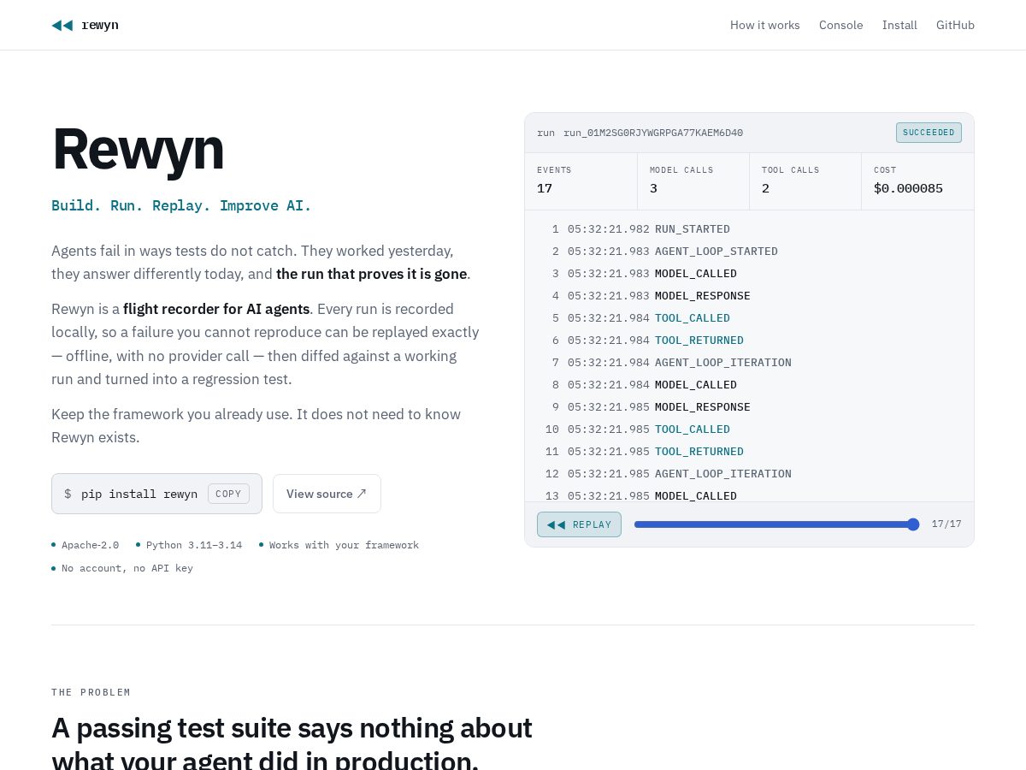Image resolution: width=1026 pixels, height=770 pixels.
Task: Select event 4 MODEL_RESPONSE
Action: coord(749,296)
